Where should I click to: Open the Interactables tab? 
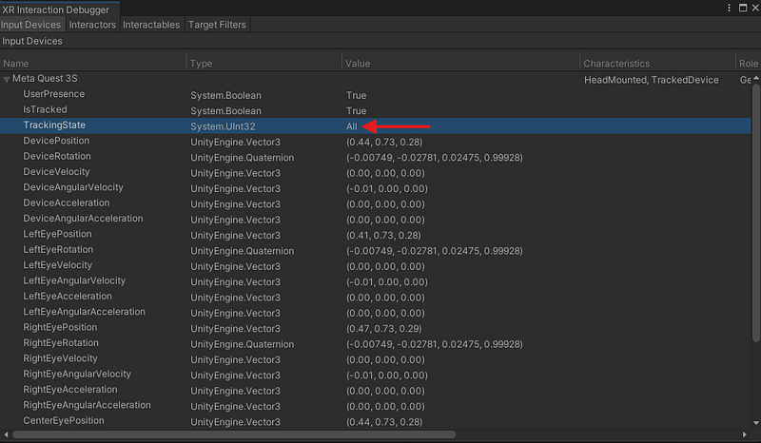click(151, 25)
